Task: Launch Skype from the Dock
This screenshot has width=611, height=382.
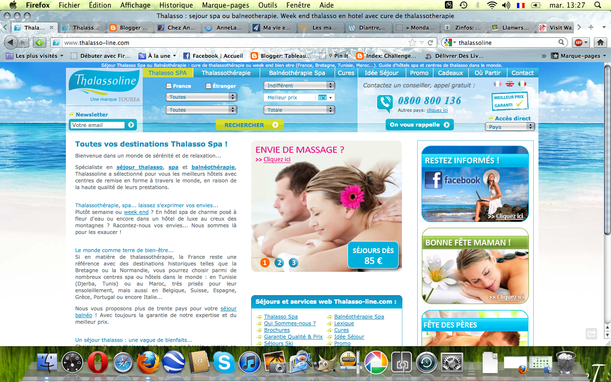Action: coord(224,363)
